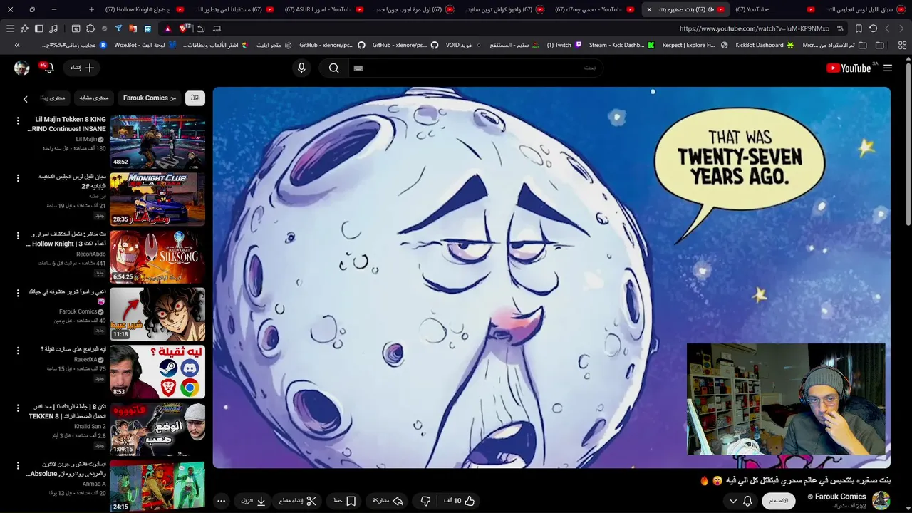Start voice search with microphone icon
This screenshot has height=513, width=912.
point(301,68)
